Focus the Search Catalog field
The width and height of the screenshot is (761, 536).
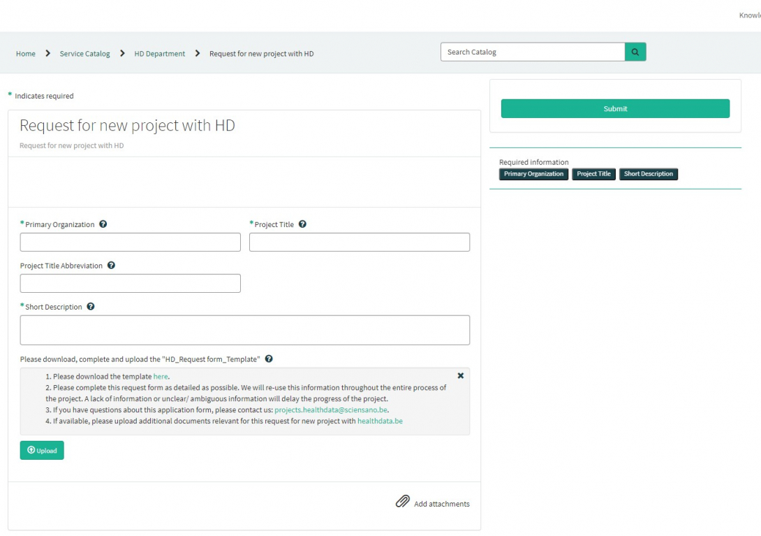[532, 52]
